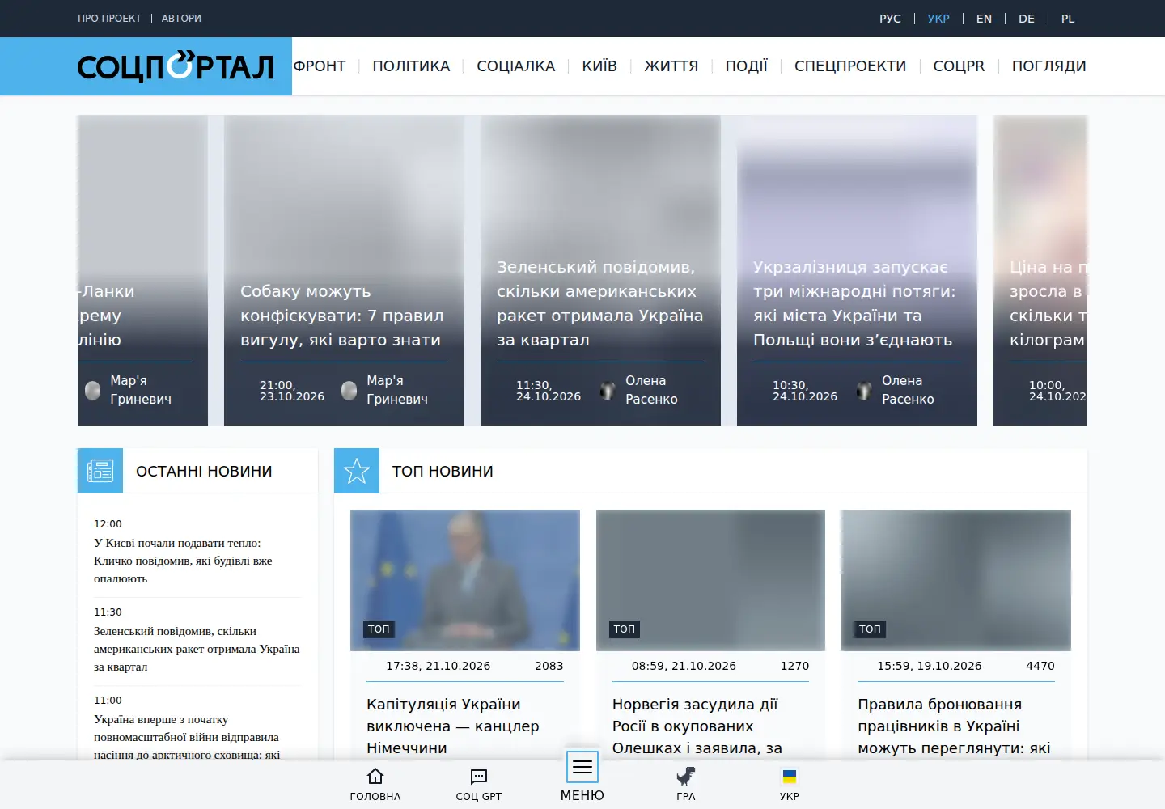Launch the ГРА dinosaur icon
Viewport: 1165px width, 809px height.
tap(686, 777)
